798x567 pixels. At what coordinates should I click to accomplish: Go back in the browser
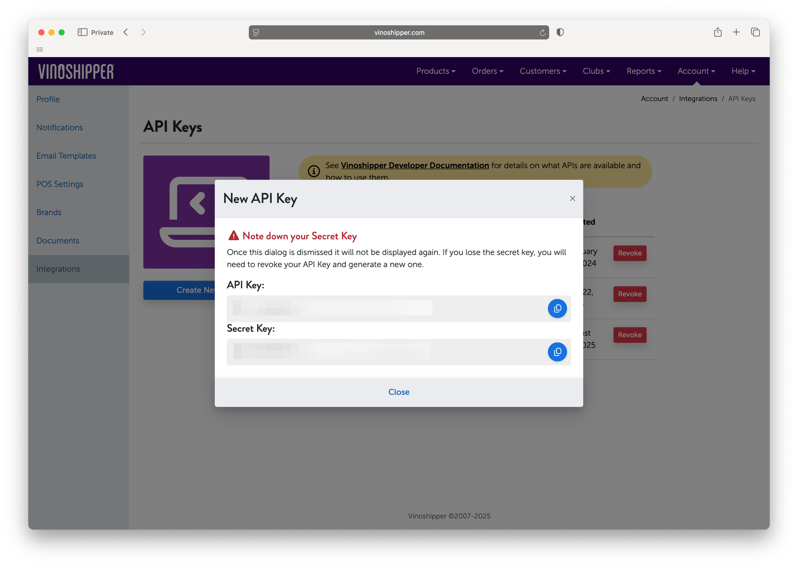[x=126, y=32]
